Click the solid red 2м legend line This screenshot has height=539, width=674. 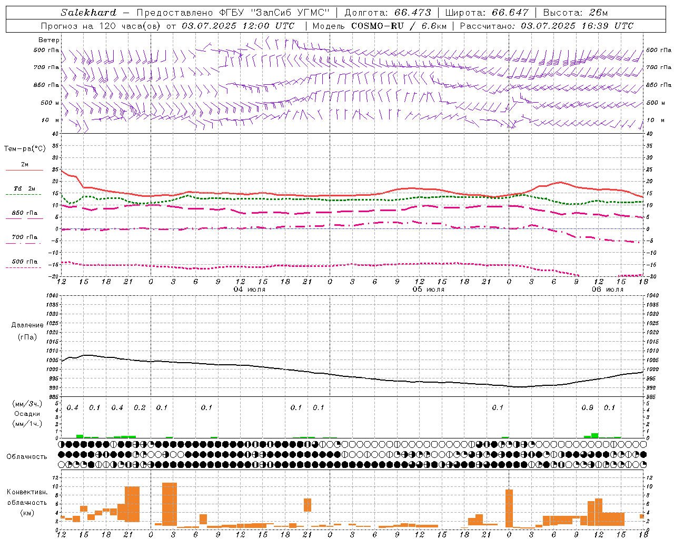pos(24,171)
